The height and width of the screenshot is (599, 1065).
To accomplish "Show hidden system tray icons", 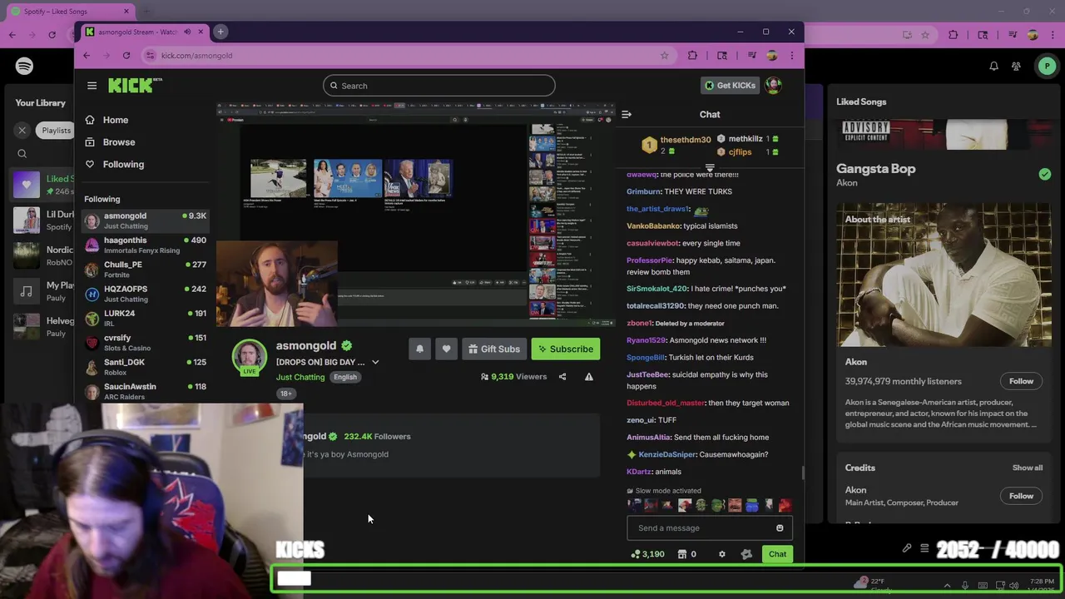I will point(947,586).
